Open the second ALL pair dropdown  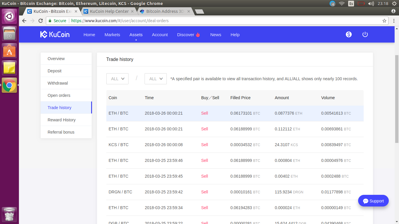pos(156,79)
